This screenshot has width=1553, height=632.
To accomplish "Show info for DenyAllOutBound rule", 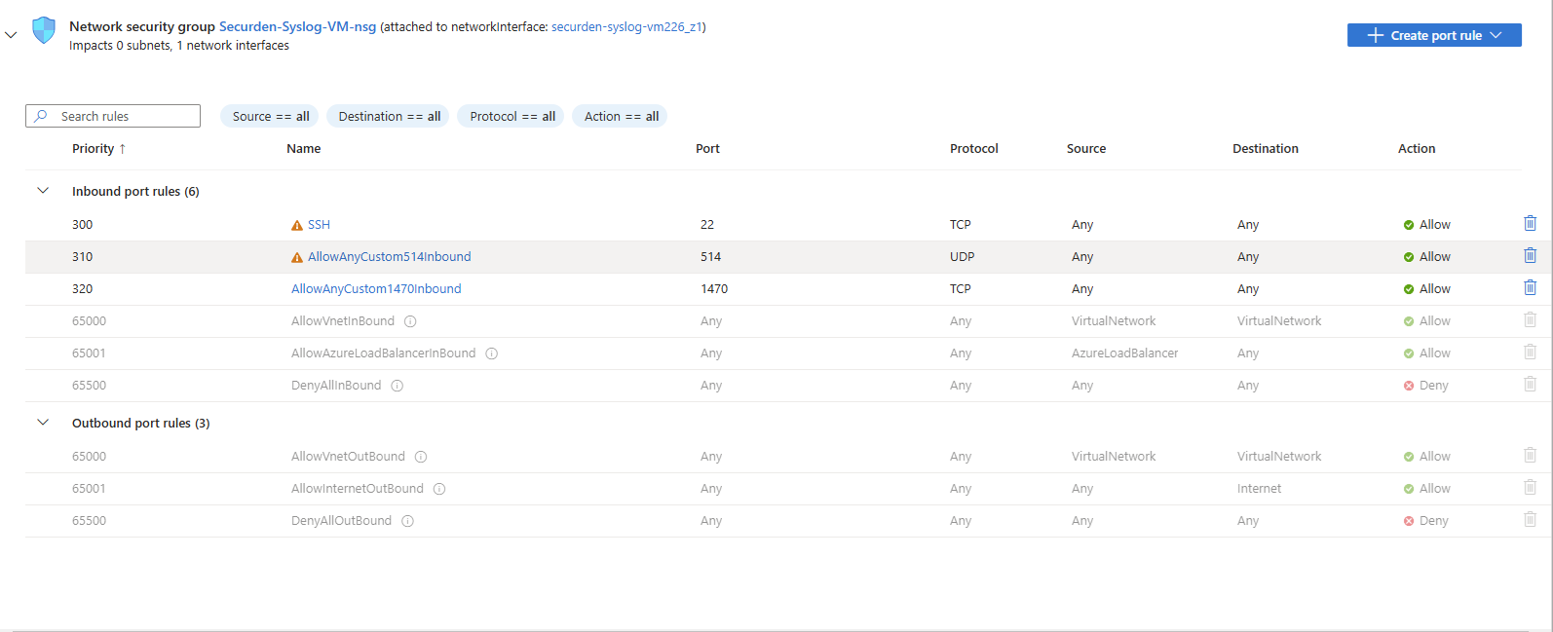I will pyautogui.click(x=408, y=521).
